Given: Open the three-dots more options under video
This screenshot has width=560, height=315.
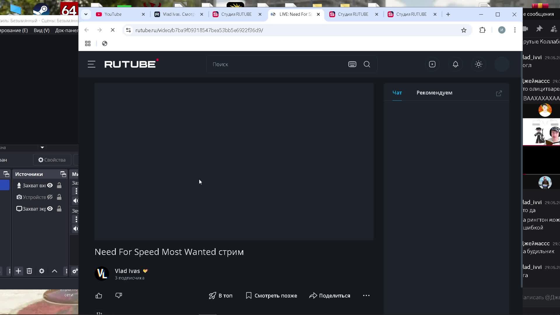Looking at the screenshot, I should [366, 295].
